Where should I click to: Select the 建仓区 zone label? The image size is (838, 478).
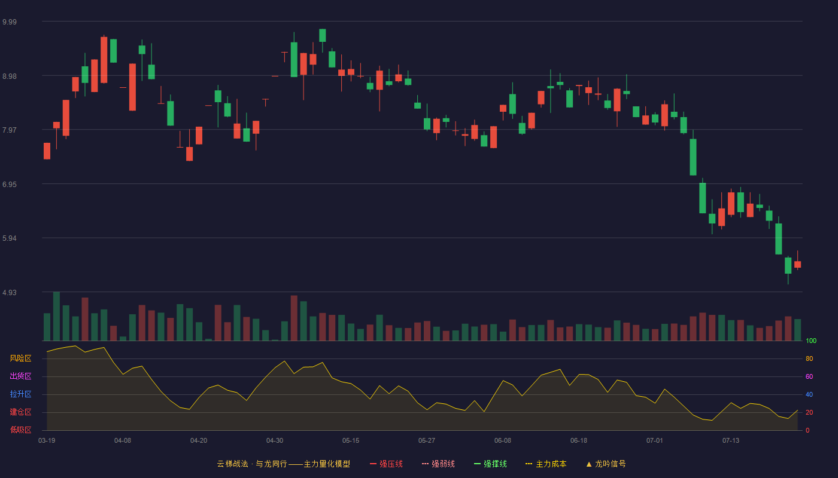[x=20, y=412]
